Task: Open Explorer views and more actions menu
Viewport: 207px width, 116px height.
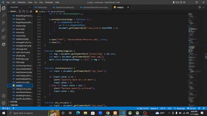Action: [29, 7]
